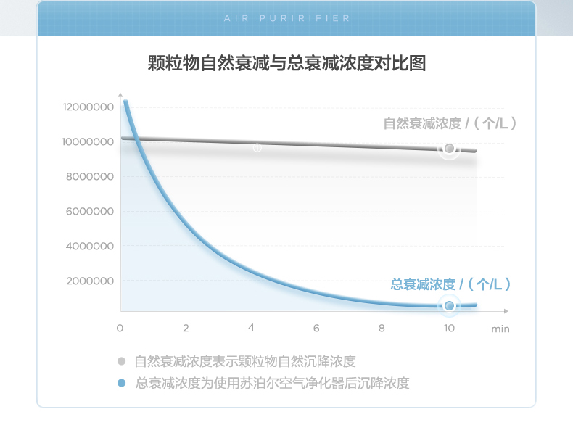Click the gray marker on the natural decay line
This screenshot has width=573, height=446.
(449, 149)
